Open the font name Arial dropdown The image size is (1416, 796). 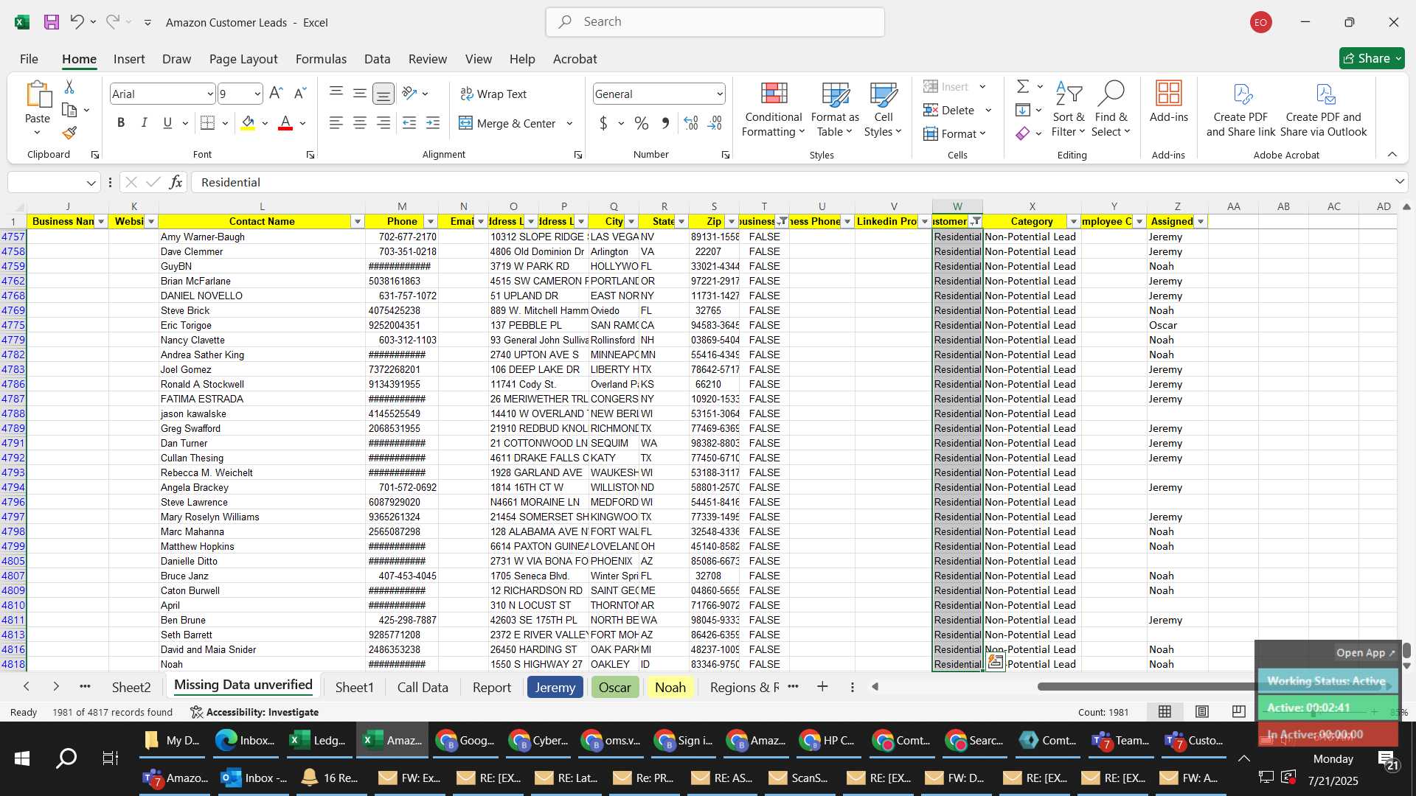click(209, 94)
